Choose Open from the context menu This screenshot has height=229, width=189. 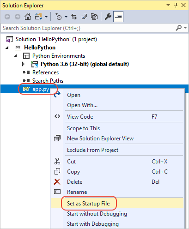point(117,95)
